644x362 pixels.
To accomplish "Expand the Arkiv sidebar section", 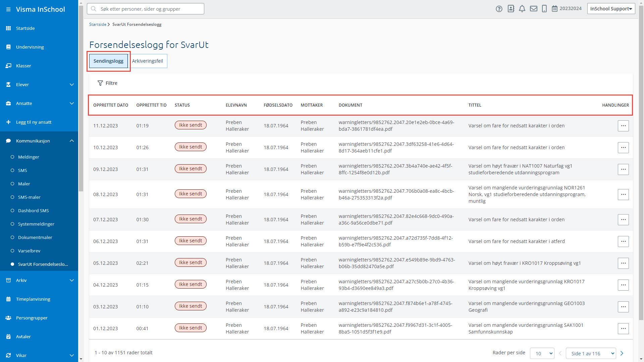I will (x=39, y=280).
